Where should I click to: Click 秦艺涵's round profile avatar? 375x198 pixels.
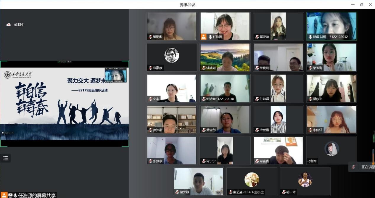tap(252, 180)
